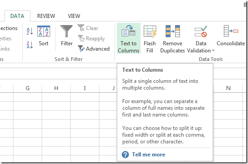
Task: Select column I header
Action: point(85,88)
